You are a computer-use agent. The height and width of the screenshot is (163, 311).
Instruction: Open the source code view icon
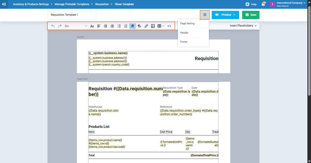point(169,26)
